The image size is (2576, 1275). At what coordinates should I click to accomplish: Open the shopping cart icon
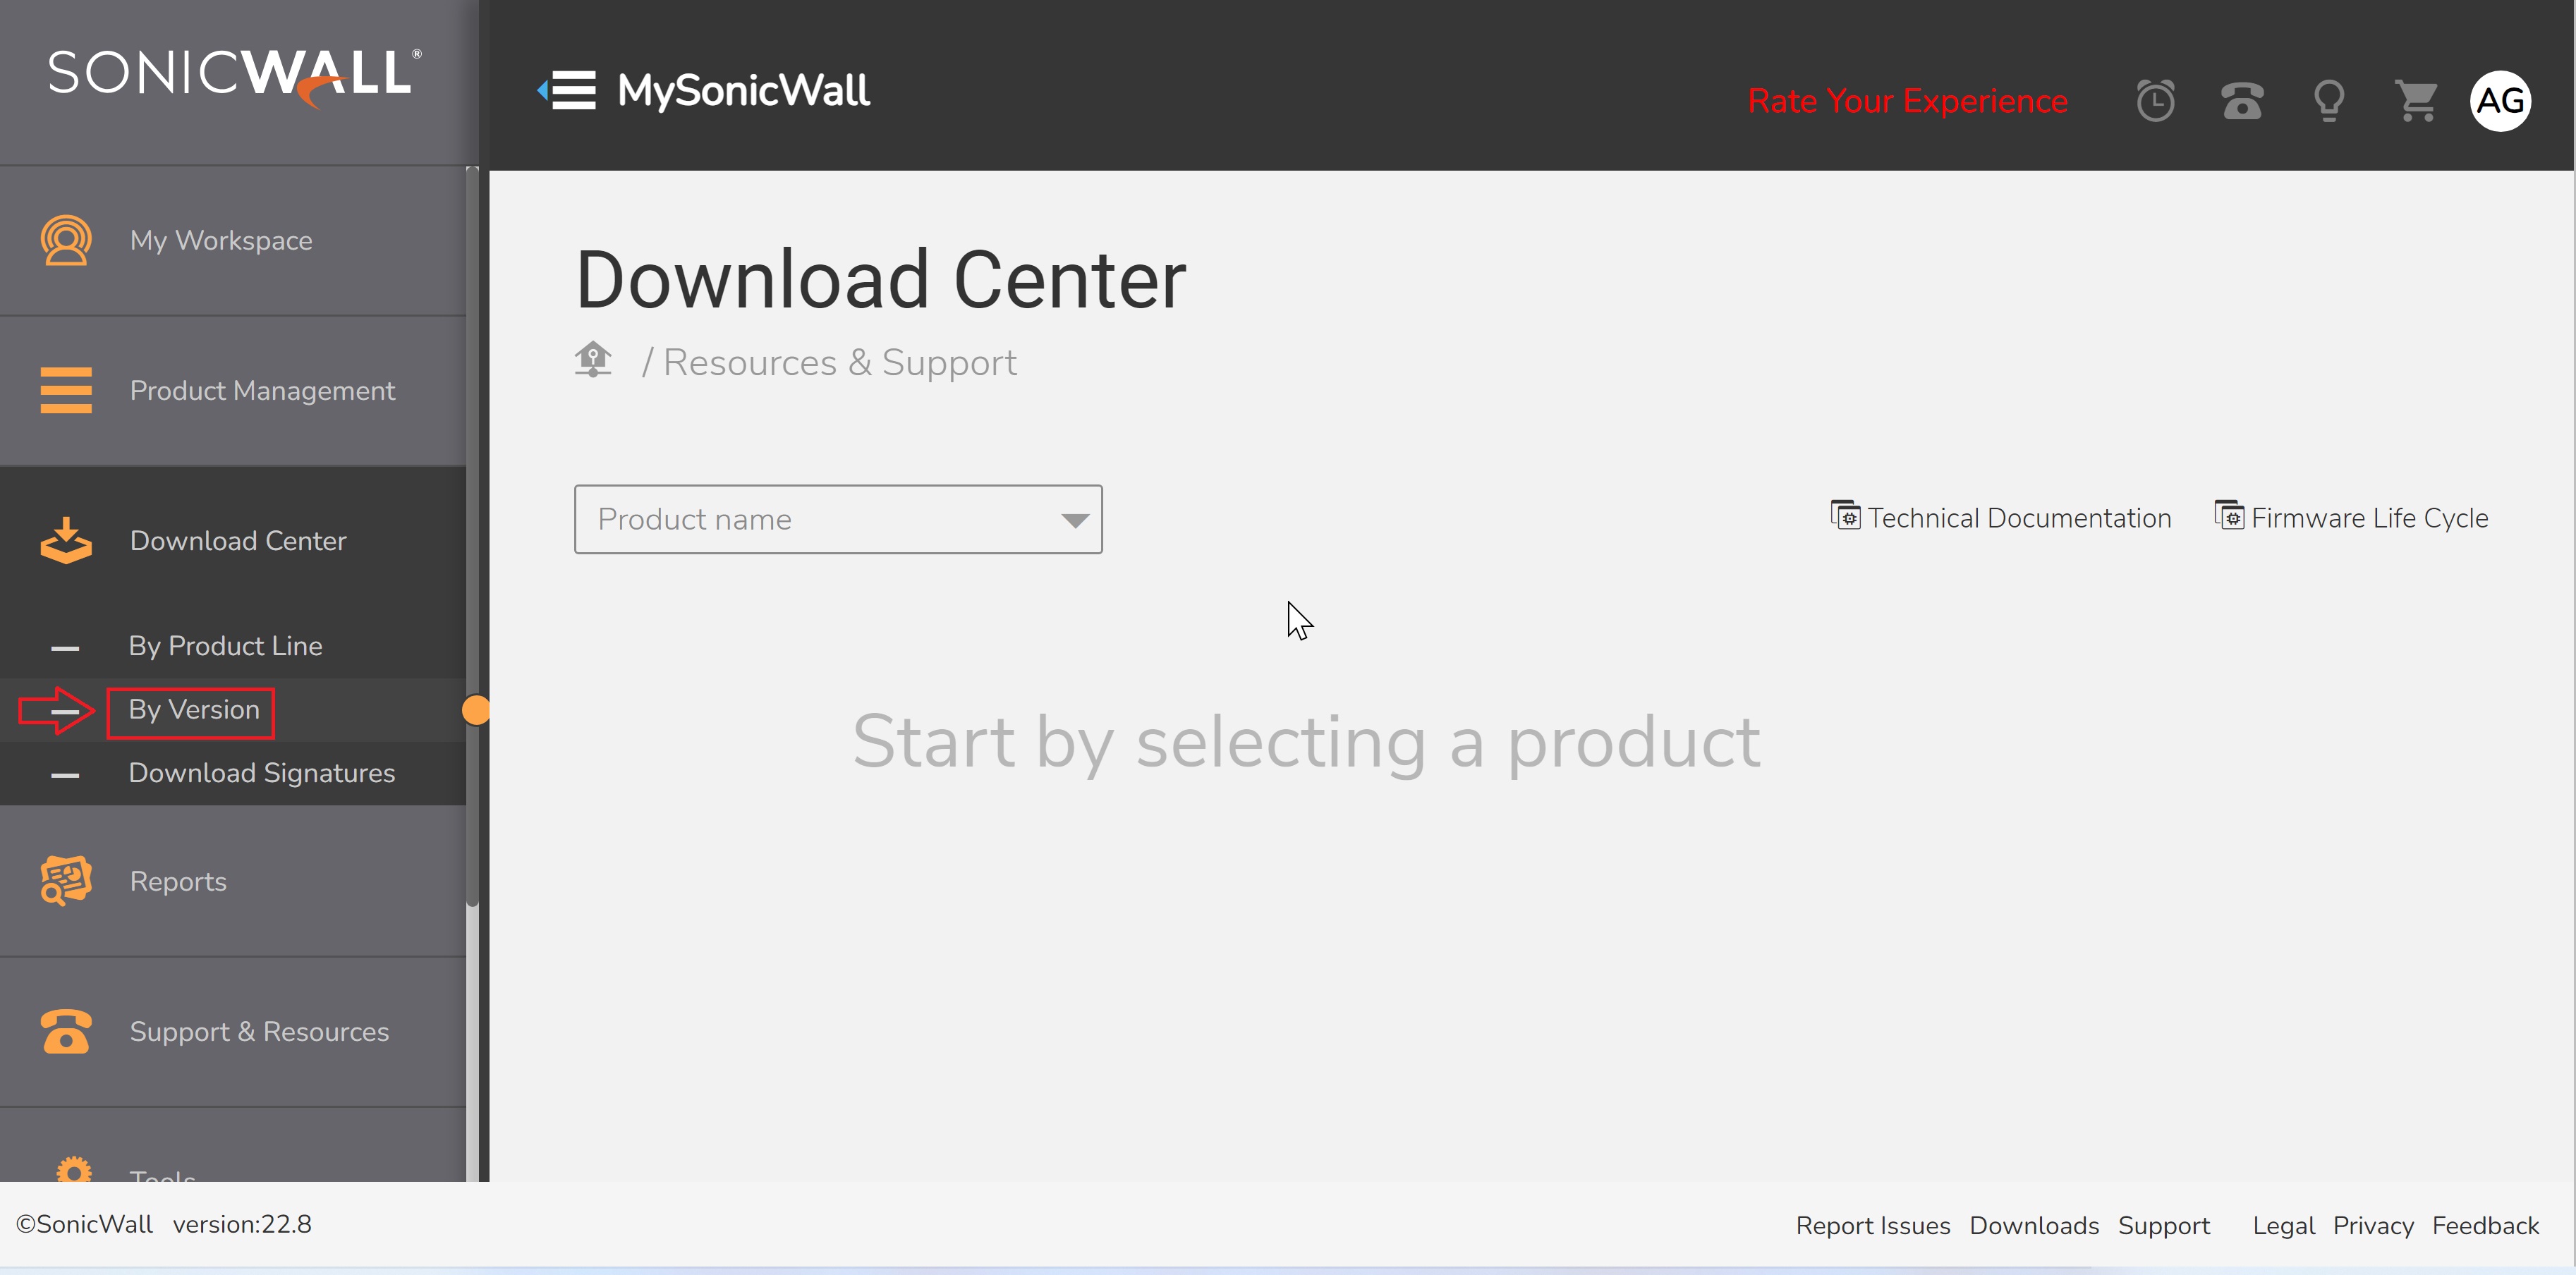pos(2416,101)
